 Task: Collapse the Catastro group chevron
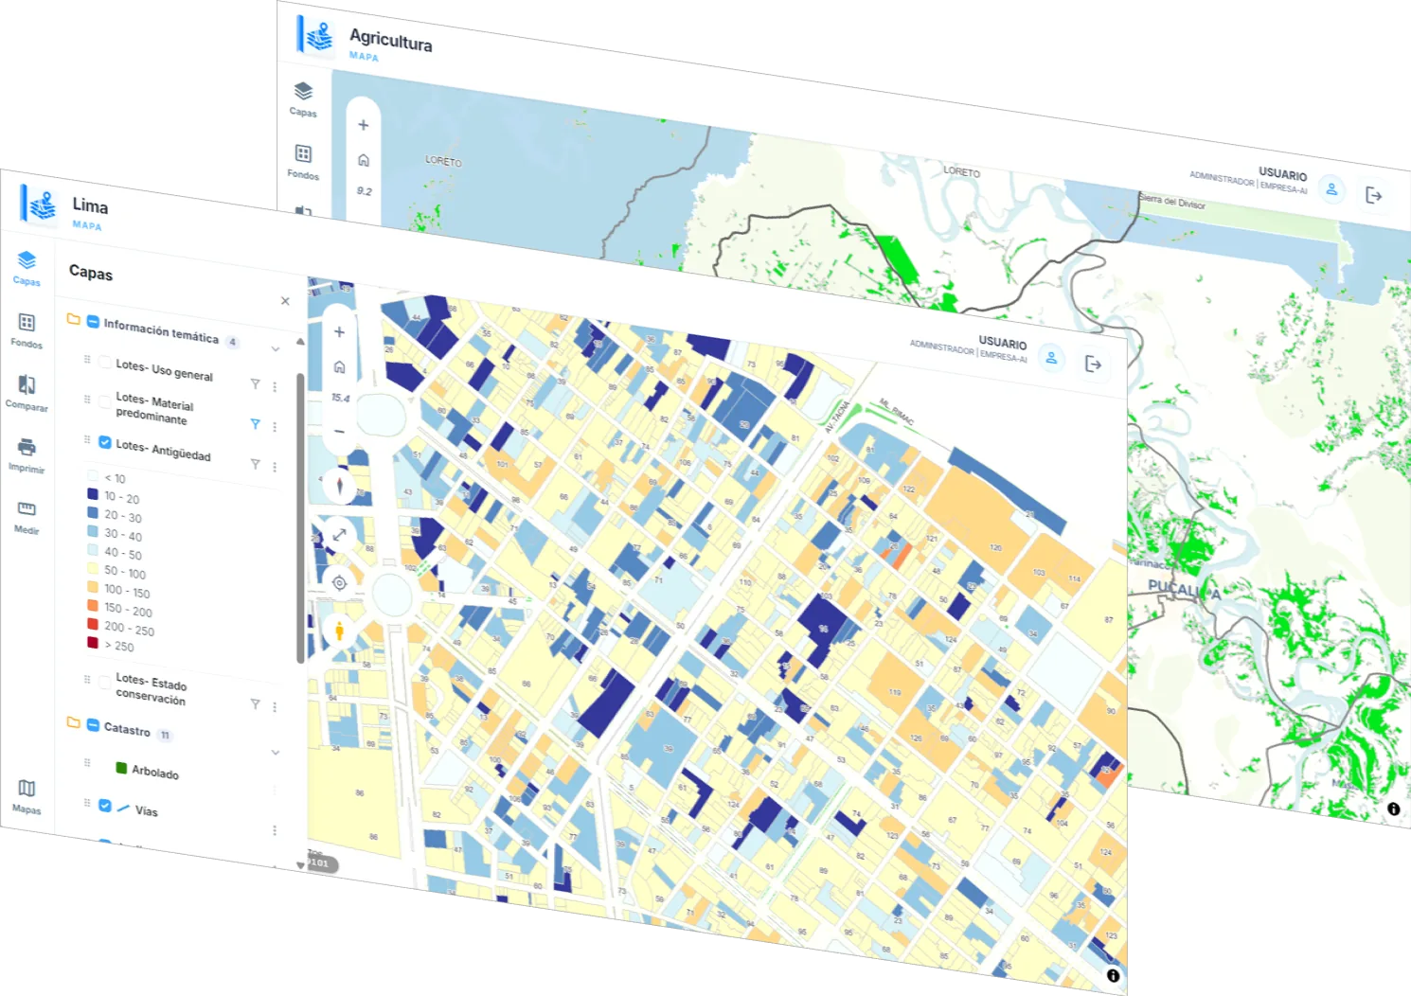[276, 753]
